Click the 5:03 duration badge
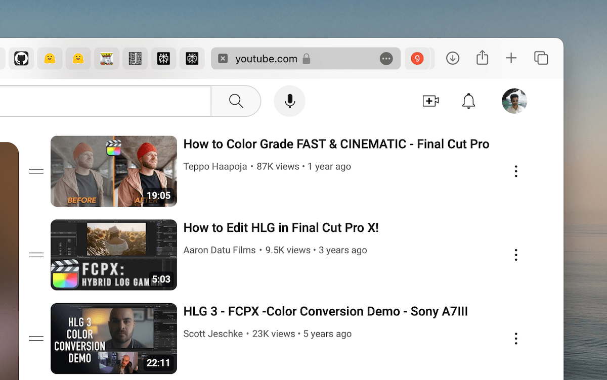Screen dimensions: 607x380 (x=161, y=279)
